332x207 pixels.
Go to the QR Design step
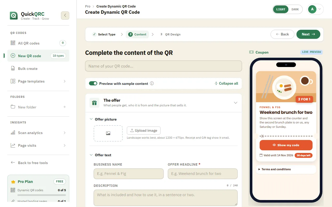coord(170,34)
